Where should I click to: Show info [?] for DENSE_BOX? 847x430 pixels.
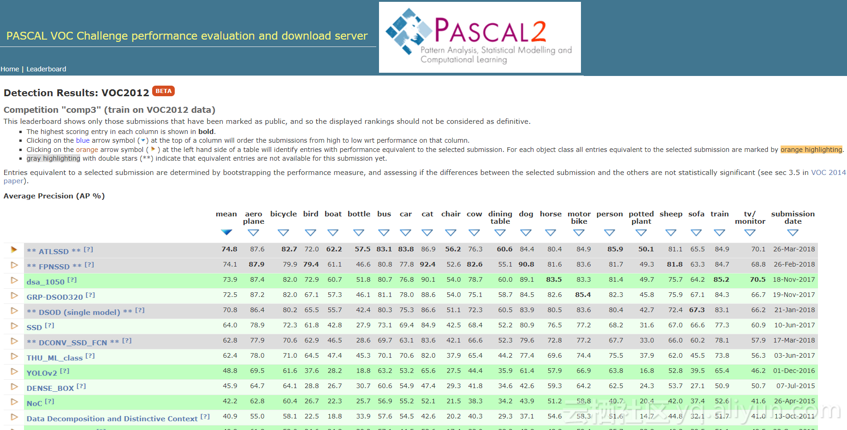coord(81,386)
